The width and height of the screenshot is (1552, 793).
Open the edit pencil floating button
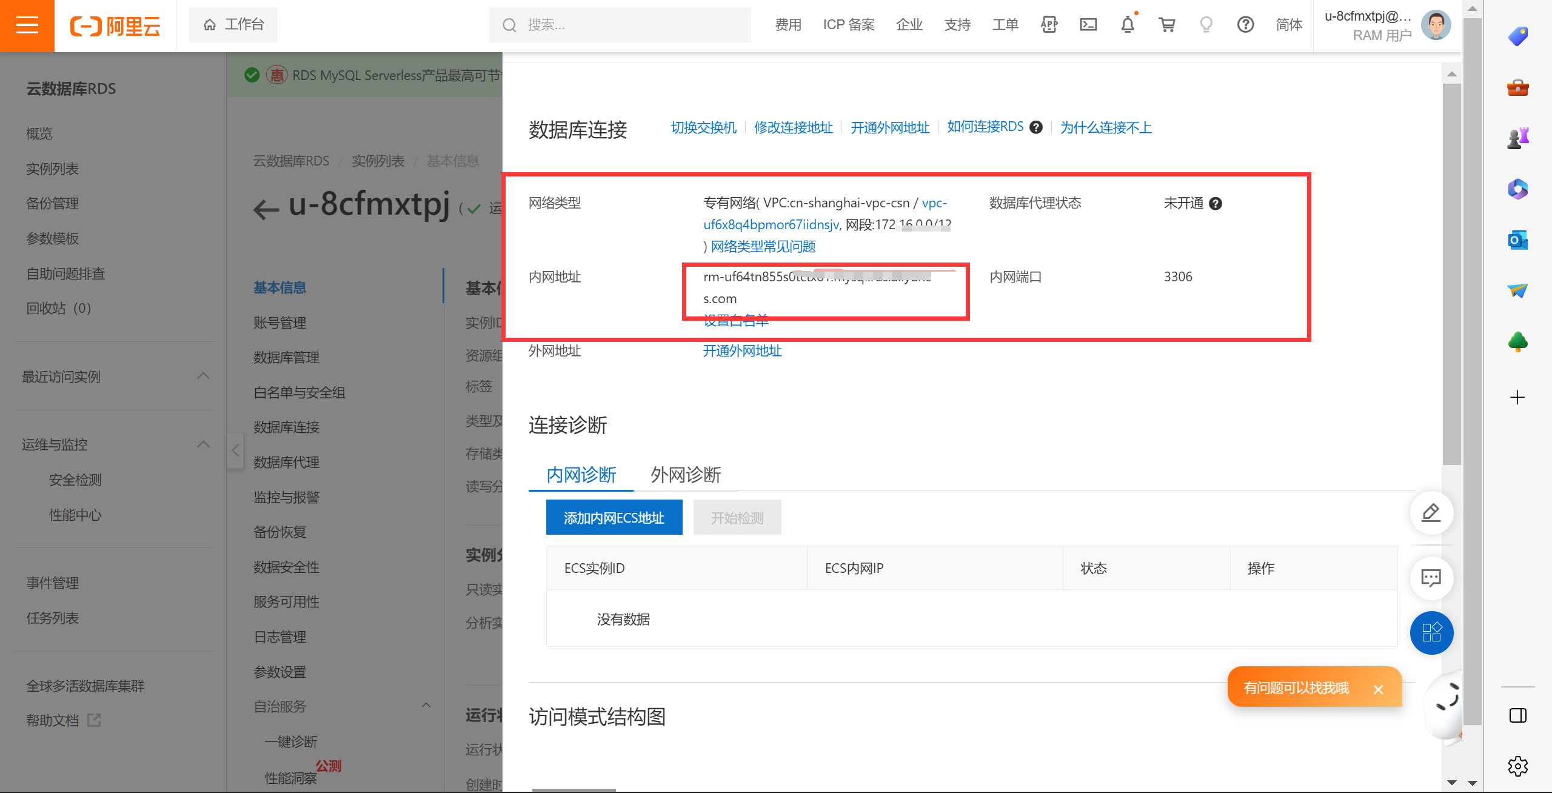1431,512
